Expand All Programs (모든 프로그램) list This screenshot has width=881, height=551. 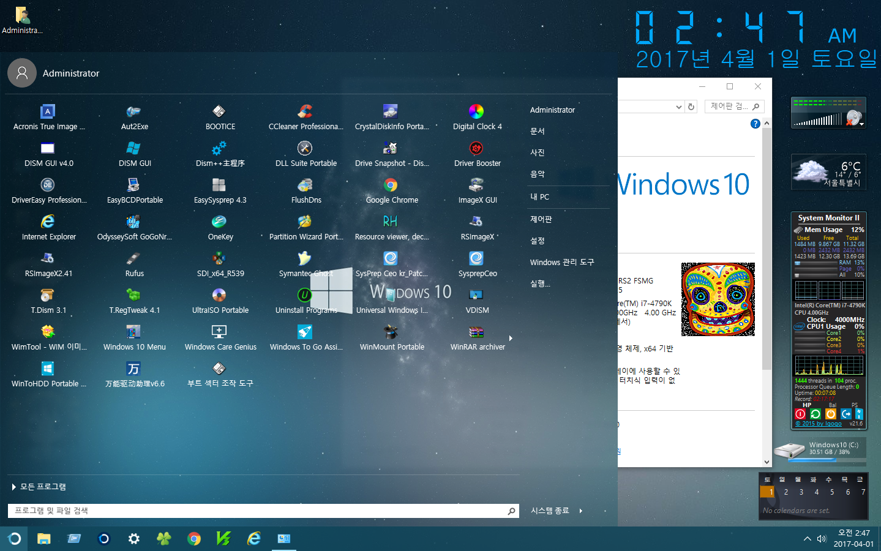[39, 487]
